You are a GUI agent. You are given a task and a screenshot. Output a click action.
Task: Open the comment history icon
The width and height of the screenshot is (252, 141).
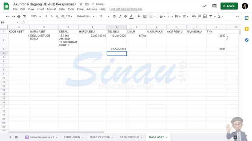coord(214,6)
